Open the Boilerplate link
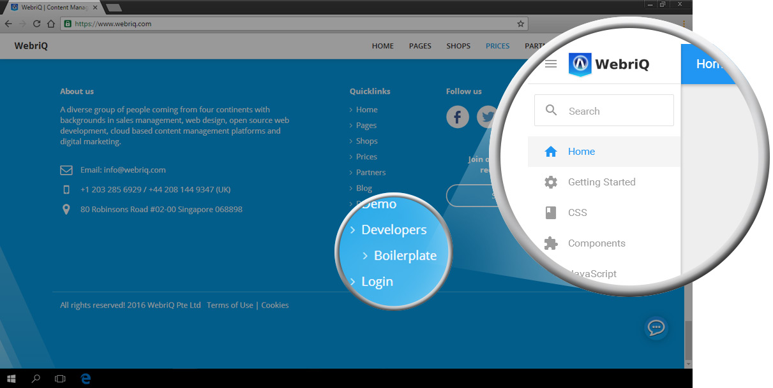773x388 pixels. click(x=405, y=256)
